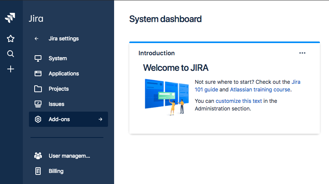Create new item with plus icon

pos(11,69)
